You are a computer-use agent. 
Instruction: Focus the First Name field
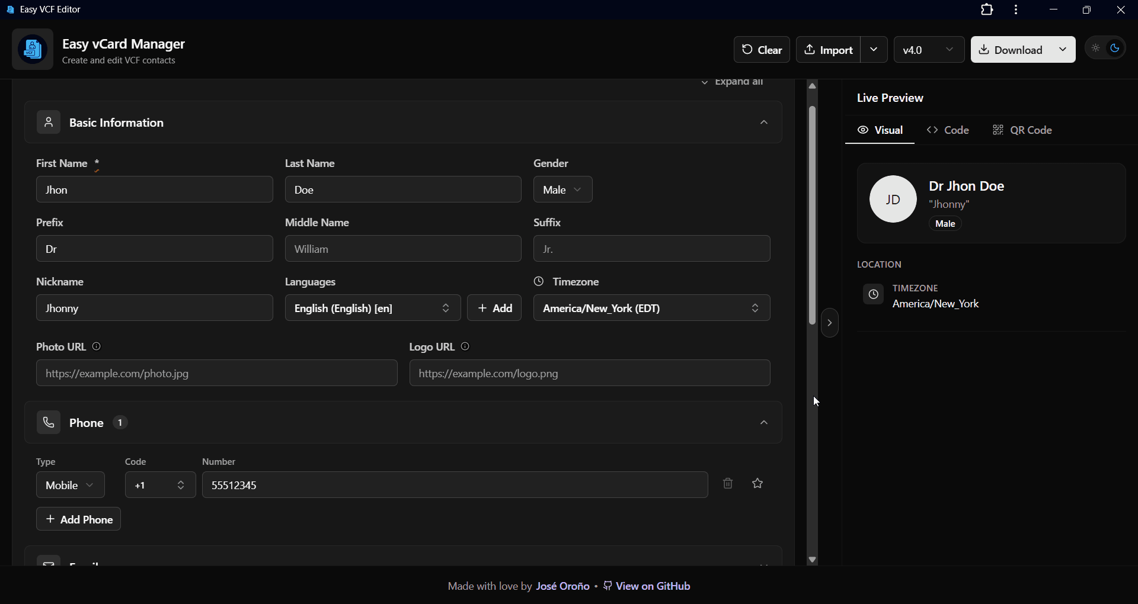coord(155,189)
